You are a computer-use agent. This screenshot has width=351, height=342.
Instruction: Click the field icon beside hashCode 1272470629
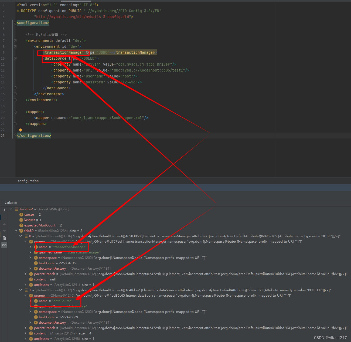[36, 317]
